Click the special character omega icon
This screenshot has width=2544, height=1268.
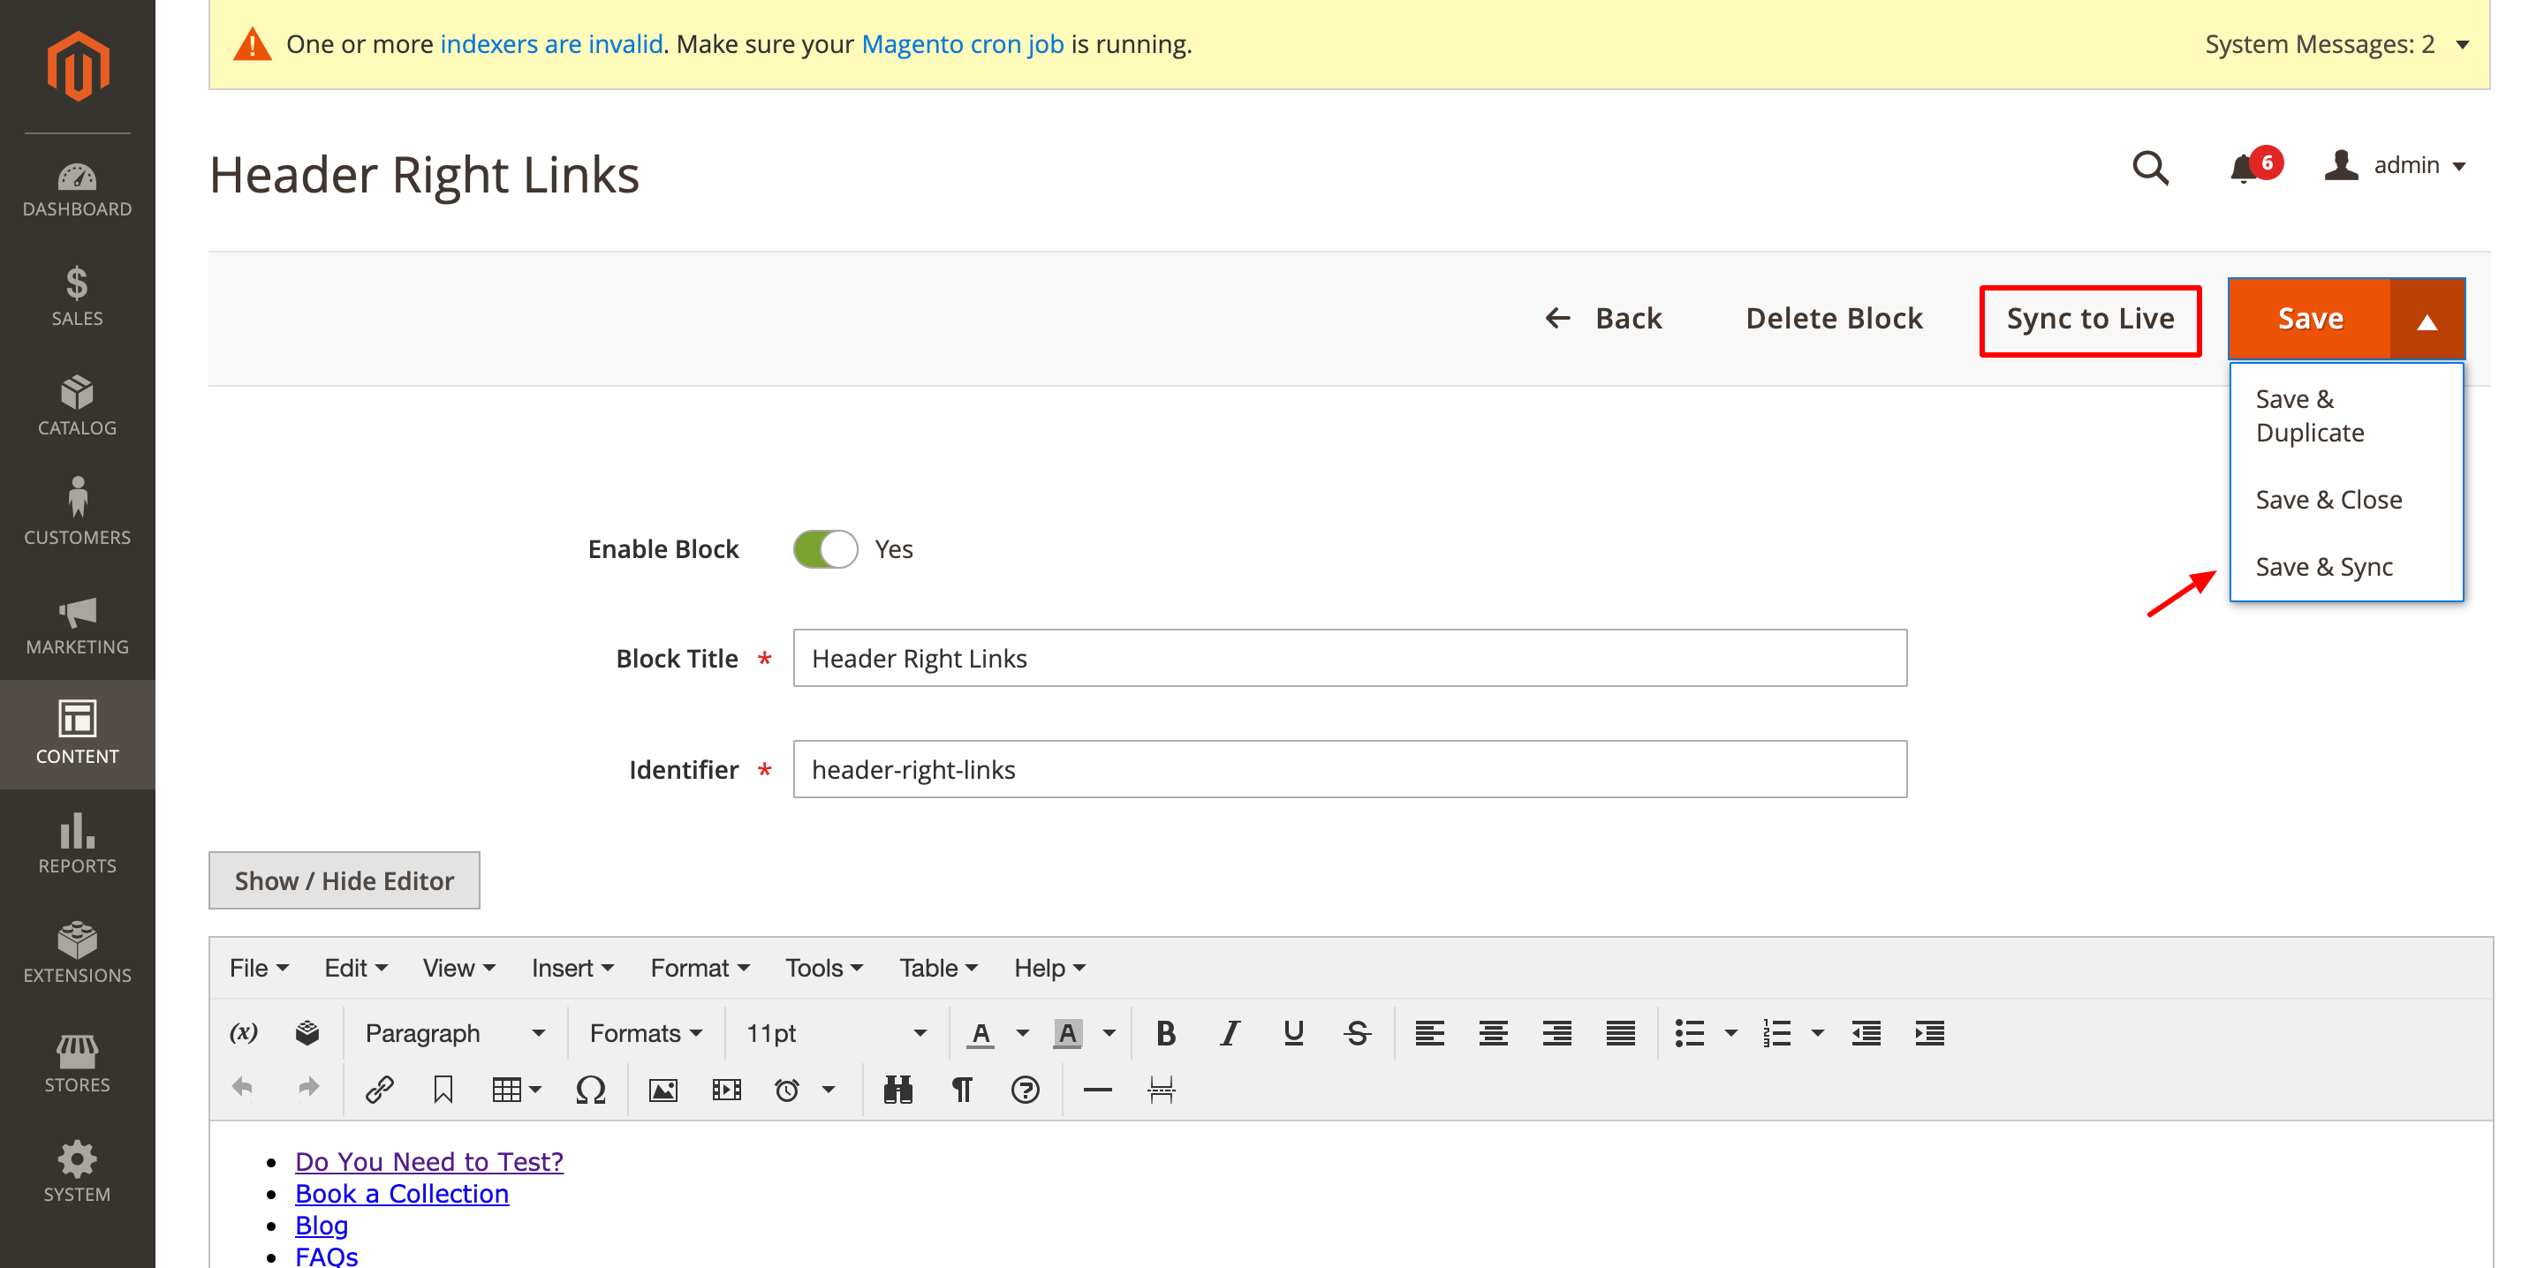coord(591,1090)
